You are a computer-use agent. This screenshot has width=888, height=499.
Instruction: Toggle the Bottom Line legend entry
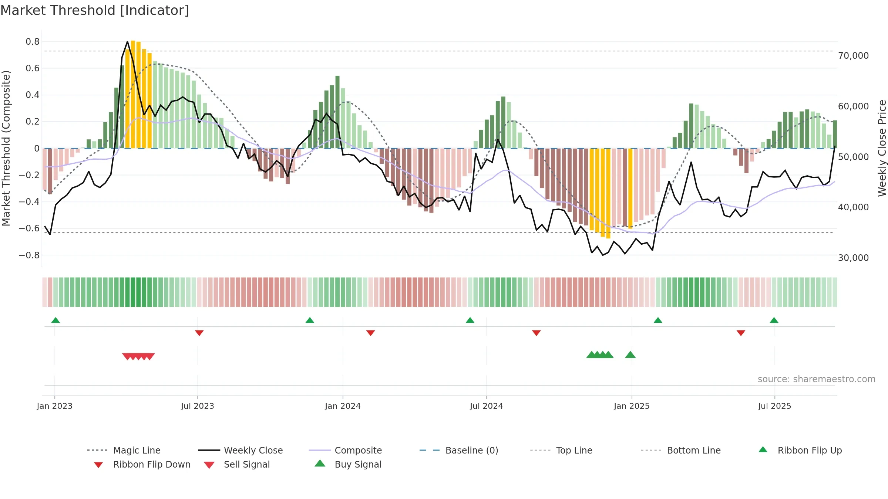click(681, 450)
